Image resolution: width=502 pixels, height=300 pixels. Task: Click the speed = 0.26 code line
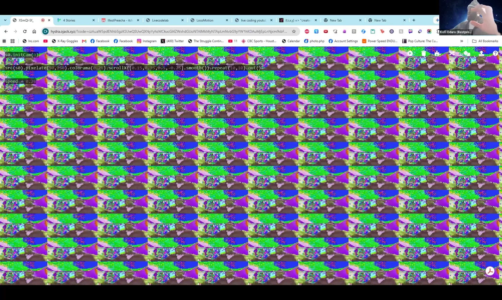(20, 81)
